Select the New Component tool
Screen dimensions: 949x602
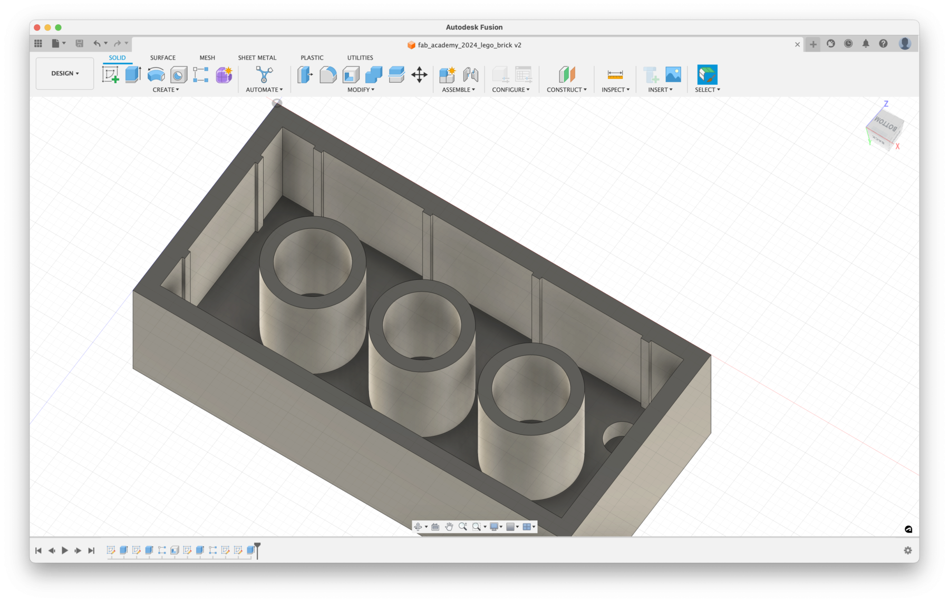[448, 75]
